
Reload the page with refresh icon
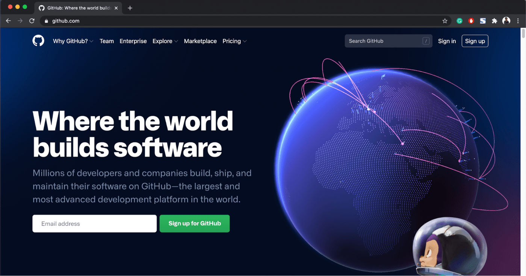(x=32, y=21)
